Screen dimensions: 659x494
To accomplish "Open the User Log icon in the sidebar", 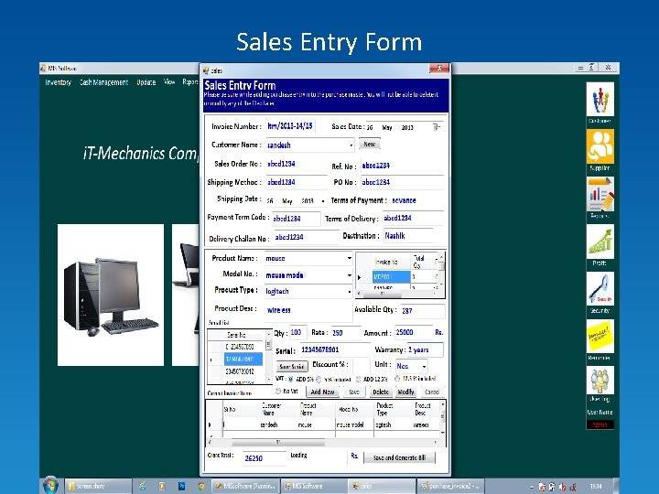I will pos(600,381).
